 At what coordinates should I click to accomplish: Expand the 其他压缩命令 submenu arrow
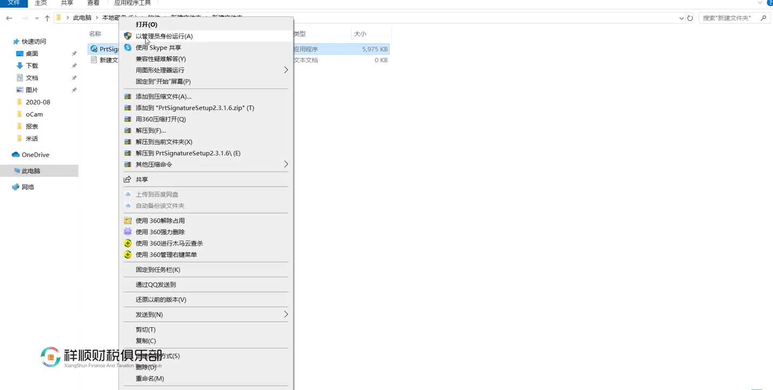[286, 164]
